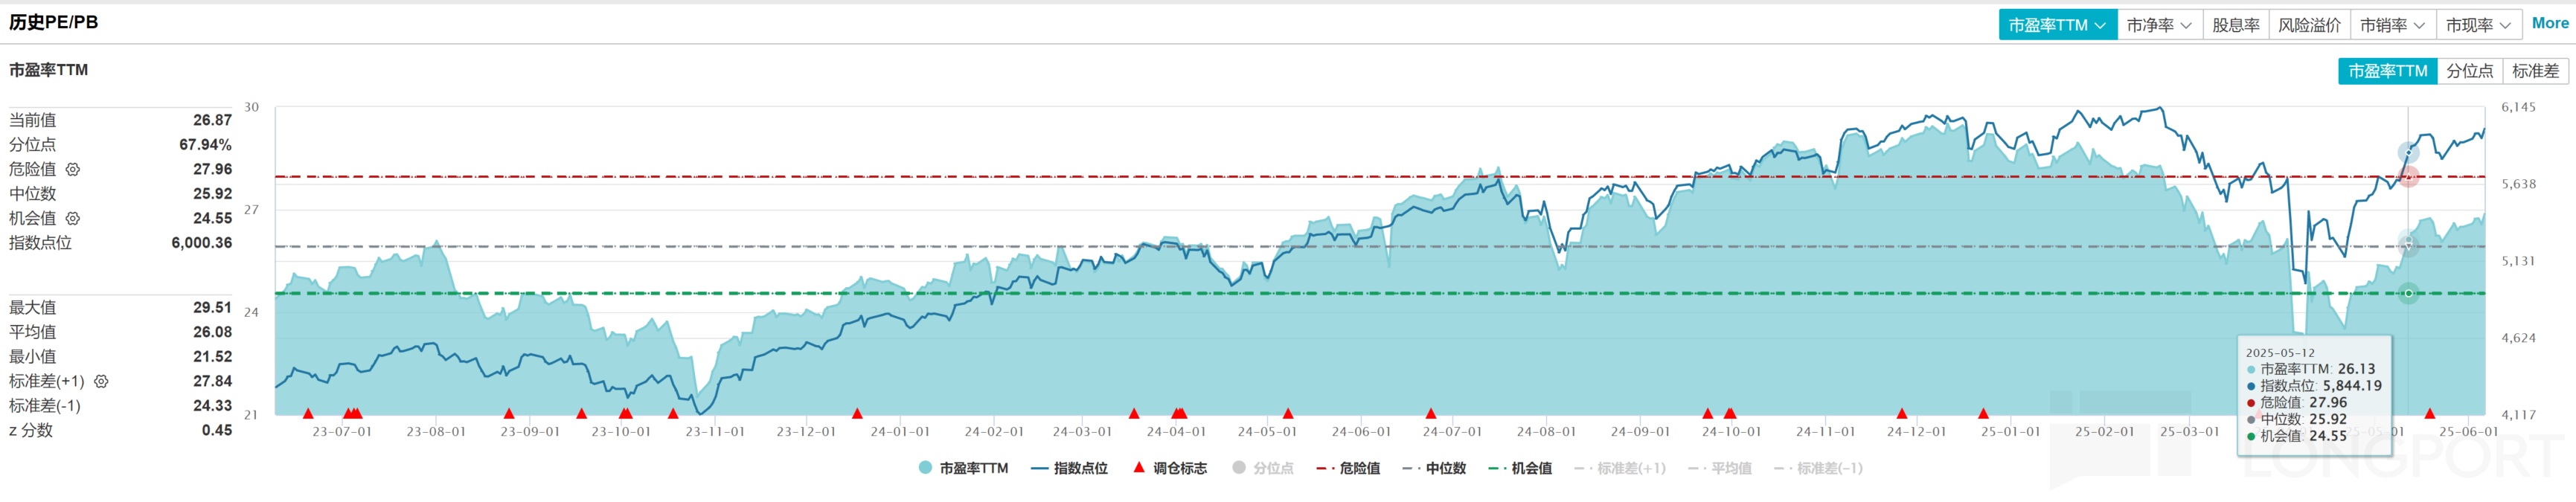Select the 风险溢价 tab
The height and width of the screenshot is (502, 2576).
pyautogui.click(x=2309, y=25)
